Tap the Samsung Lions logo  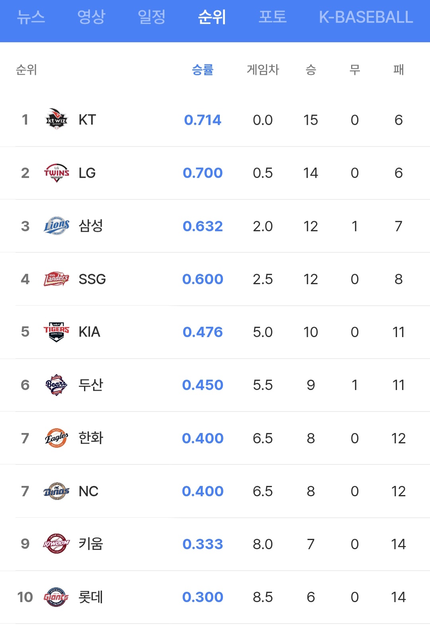(x=57, y=226)
